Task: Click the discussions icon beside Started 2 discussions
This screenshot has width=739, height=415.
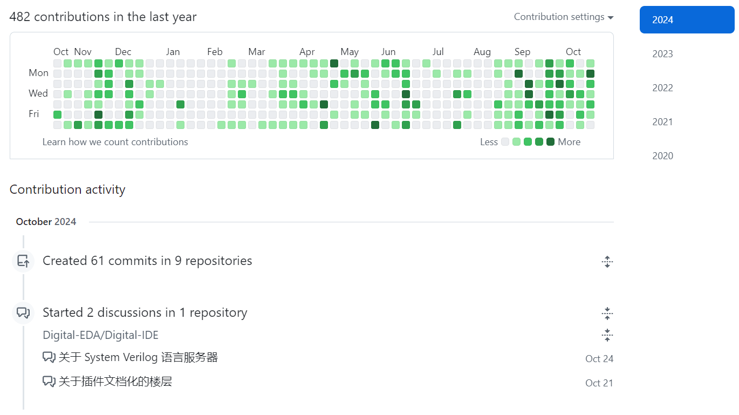Action: point(23,313)
